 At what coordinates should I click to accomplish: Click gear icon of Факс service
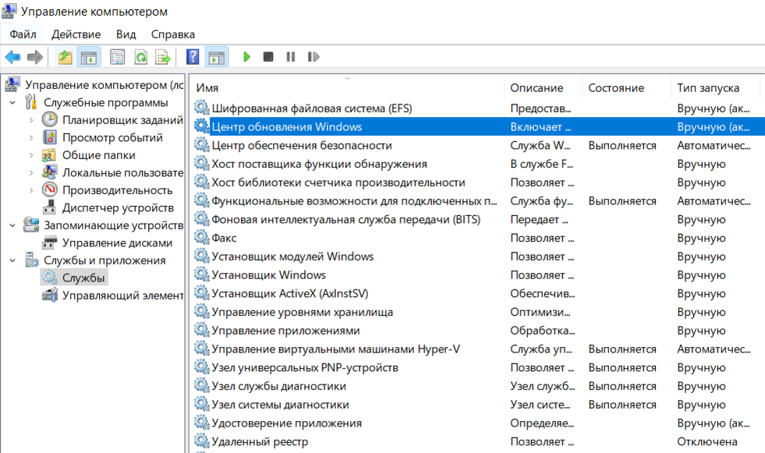(201, 238)
